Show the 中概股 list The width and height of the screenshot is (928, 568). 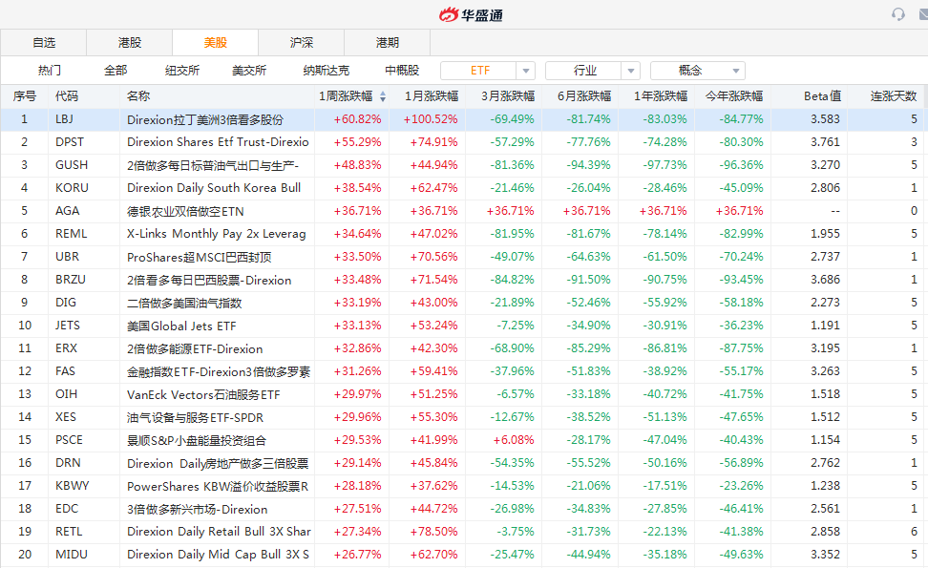(x=402, y=71)
